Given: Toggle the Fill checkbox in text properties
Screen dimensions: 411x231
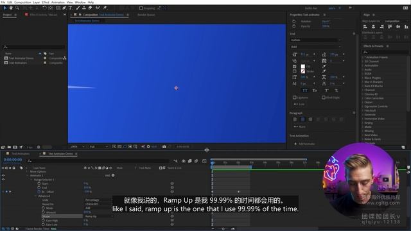Looking at the screenshot, I should [x=295, y=67].
